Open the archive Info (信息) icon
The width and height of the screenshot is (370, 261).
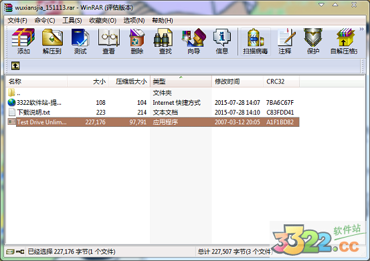[x=222, y=37]
